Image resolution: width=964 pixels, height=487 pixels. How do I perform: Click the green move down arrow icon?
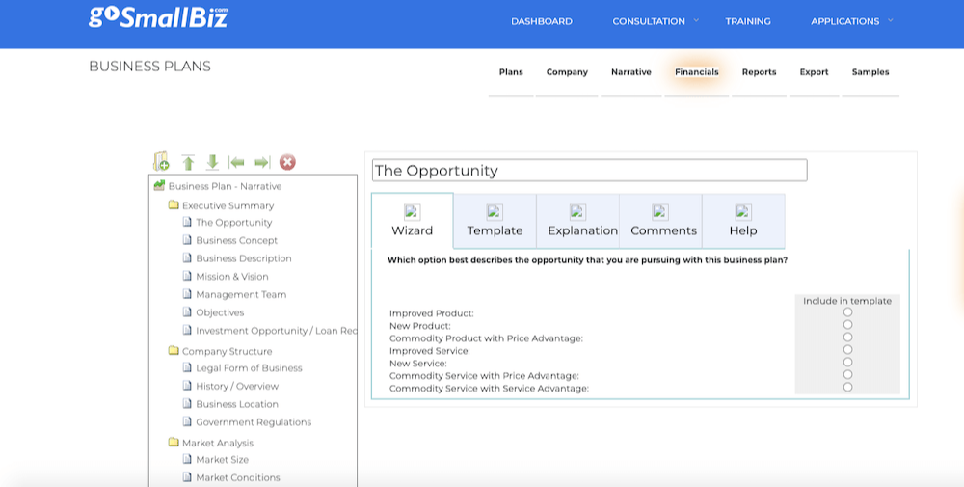click(x=213, y=162)
